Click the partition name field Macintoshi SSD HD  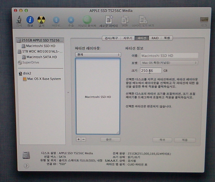169,56
